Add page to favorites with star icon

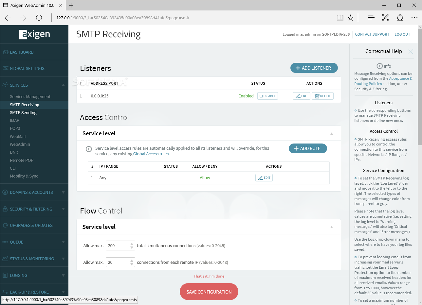[x=351, y=18]
